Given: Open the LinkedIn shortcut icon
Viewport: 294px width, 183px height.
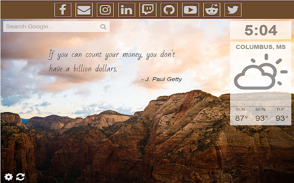Looking at the screenshot, I should (127, 10).
